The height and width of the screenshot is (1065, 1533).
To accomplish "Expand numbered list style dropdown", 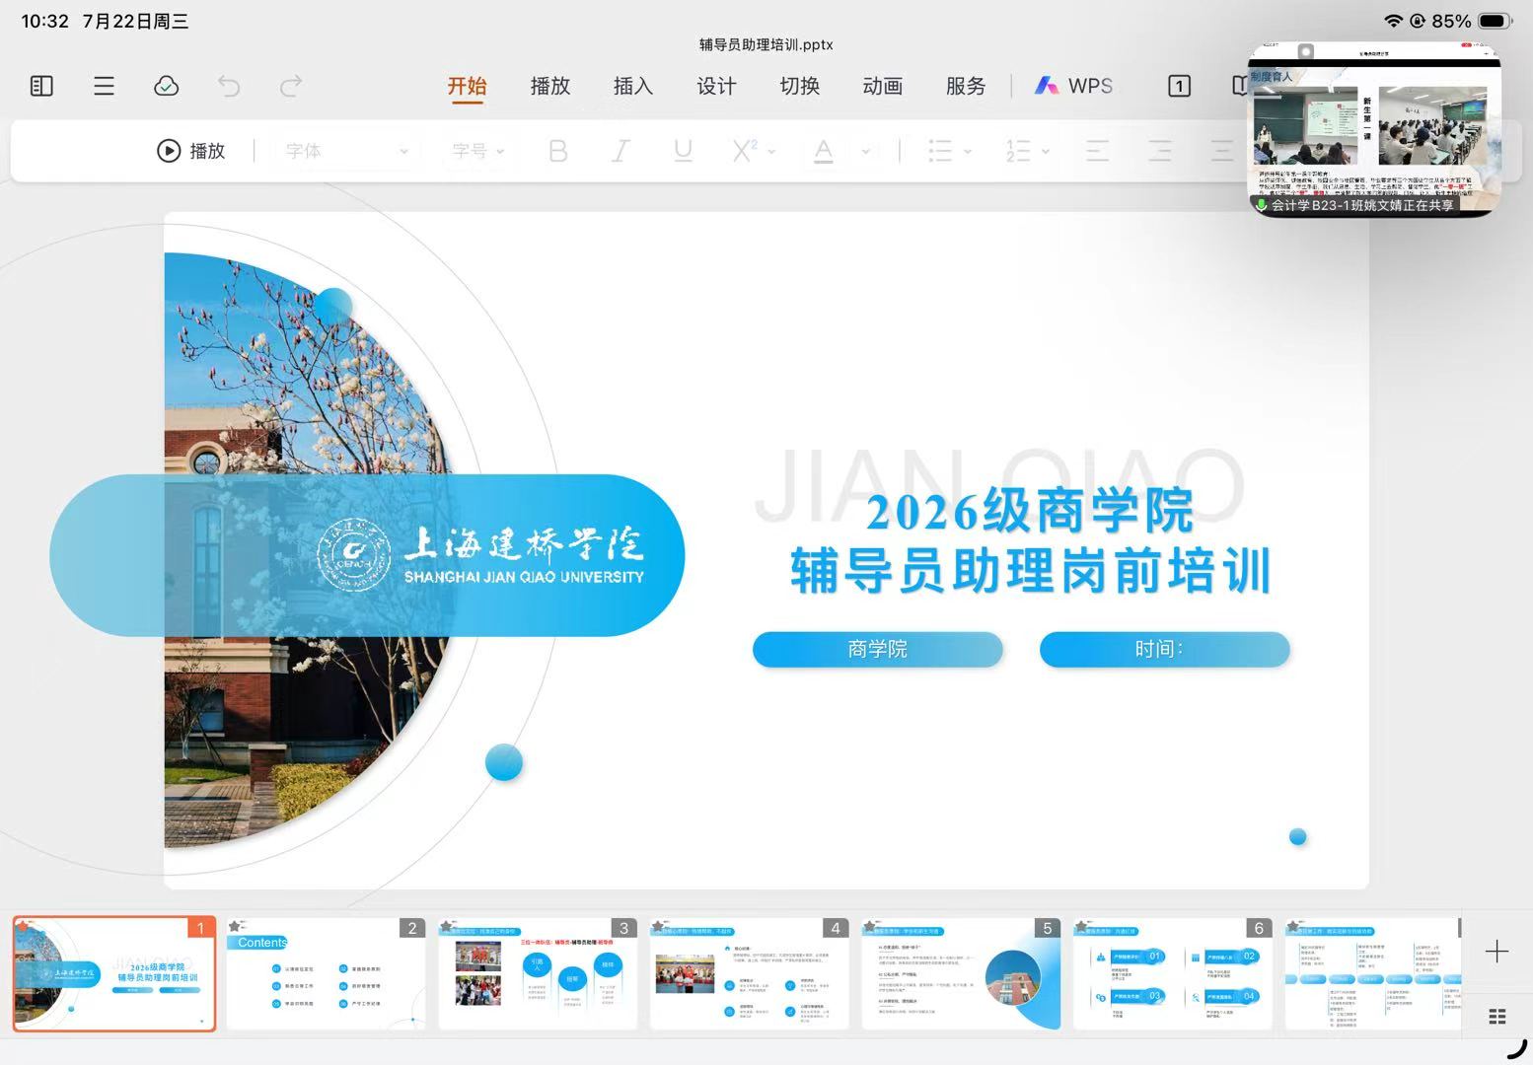I will pos(1046,151).
